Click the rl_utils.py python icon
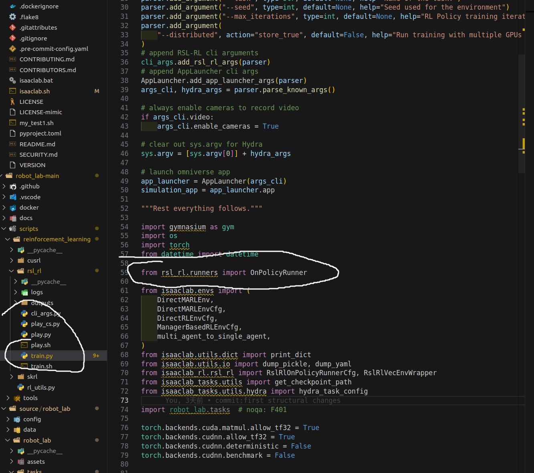Screen dimensions: 534x473 tap(20, 388)
